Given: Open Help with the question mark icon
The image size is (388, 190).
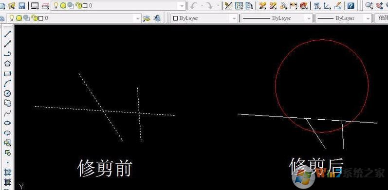Looking at the screenshot, I should pos(351,6).
